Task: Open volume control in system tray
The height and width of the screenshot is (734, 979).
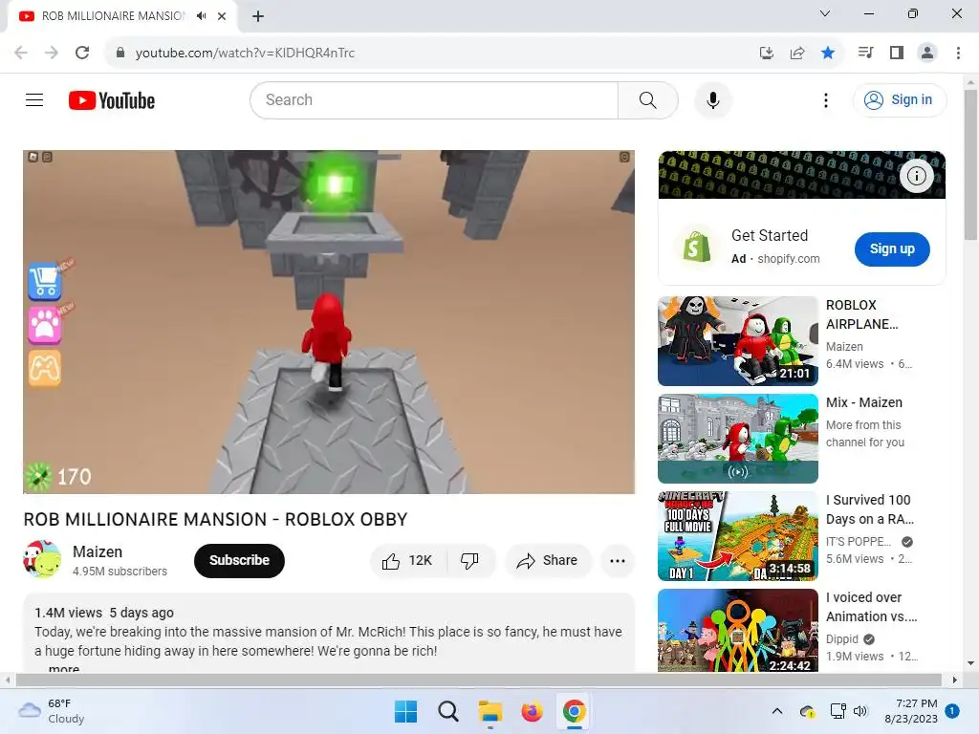Action: coord(860,711)
